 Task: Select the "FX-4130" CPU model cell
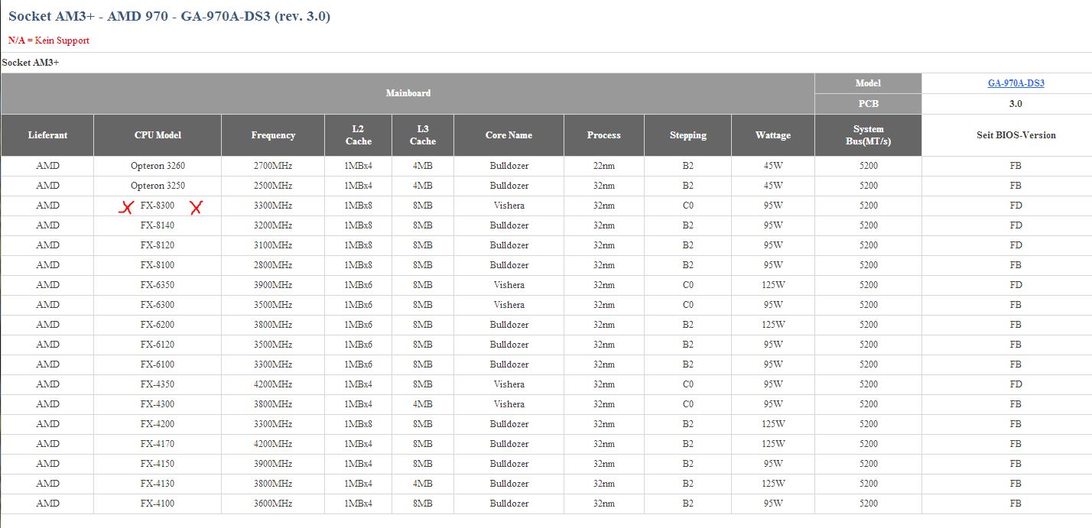pyautogui.click(x=158, y=484)
